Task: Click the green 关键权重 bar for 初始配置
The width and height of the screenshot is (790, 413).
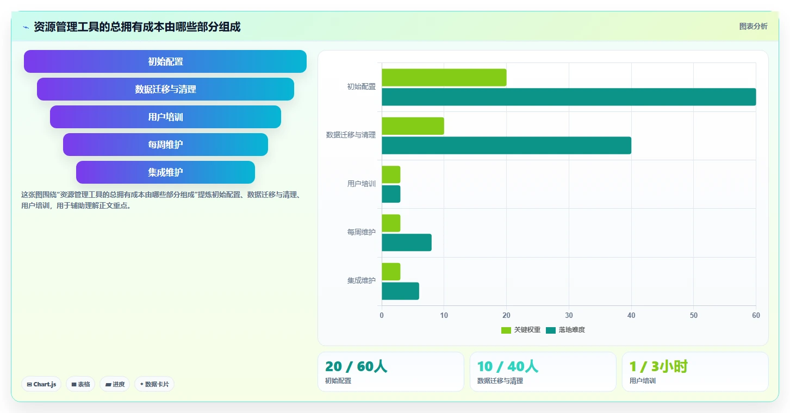Action: (x=444, y=78)
